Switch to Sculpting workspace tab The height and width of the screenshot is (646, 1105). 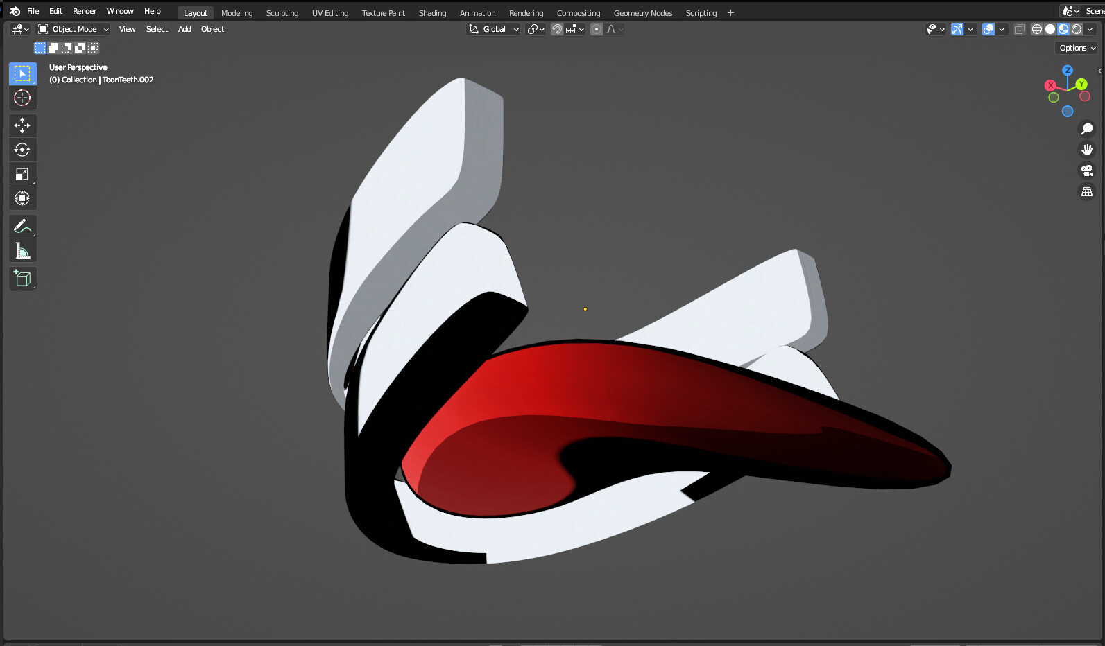[282, 13]
